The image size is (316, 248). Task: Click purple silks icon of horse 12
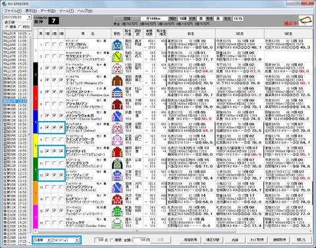coord(117,175)
